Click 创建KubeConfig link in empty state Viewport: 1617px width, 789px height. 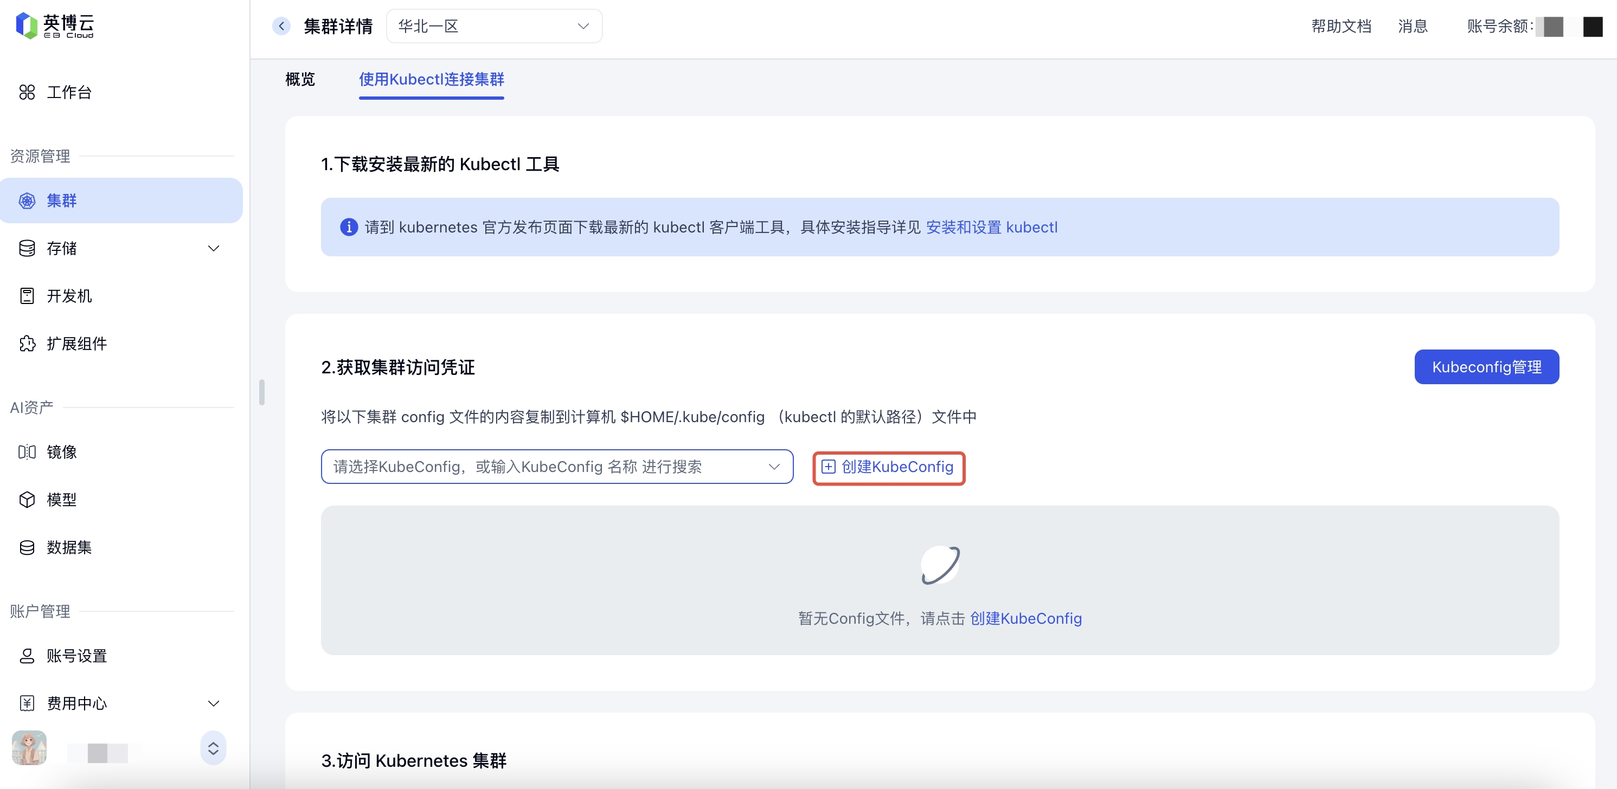[1026, 618]
